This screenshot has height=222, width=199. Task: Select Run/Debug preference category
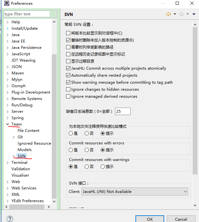[x=22, y=105]
